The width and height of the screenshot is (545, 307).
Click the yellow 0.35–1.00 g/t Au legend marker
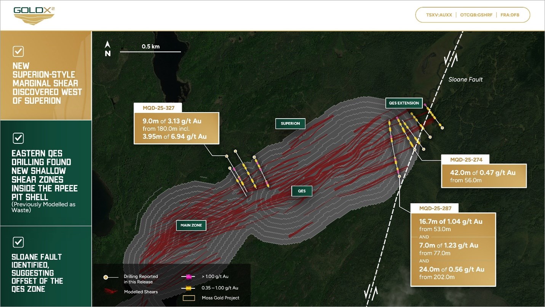(188, 288)
